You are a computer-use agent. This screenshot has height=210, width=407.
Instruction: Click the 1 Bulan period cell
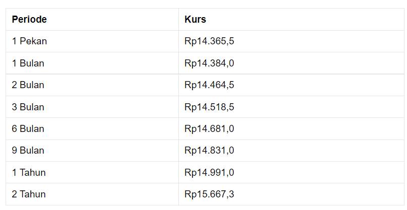coord(92,63)
